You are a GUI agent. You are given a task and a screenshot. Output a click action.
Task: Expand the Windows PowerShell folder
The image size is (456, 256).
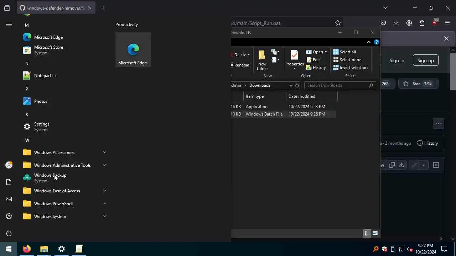point(64,203)
